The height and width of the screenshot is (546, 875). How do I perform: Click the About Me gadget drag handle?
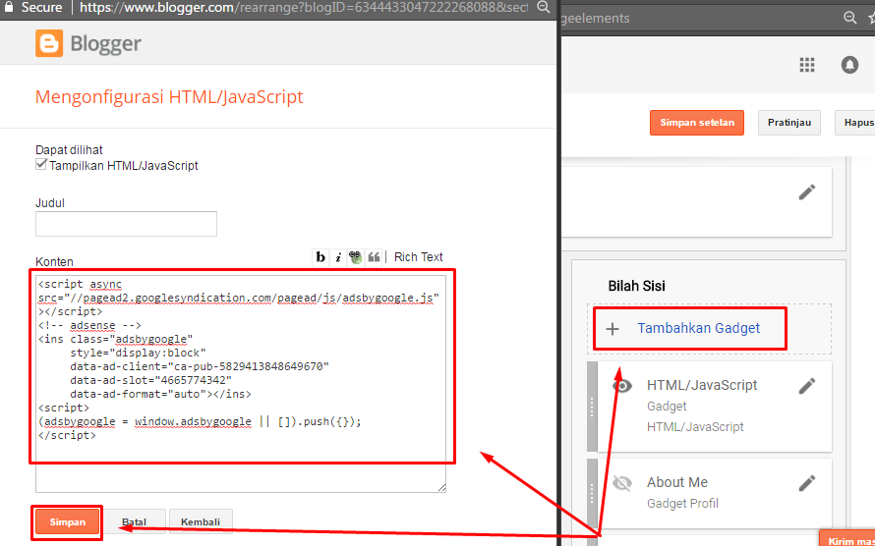pos(592,493)
